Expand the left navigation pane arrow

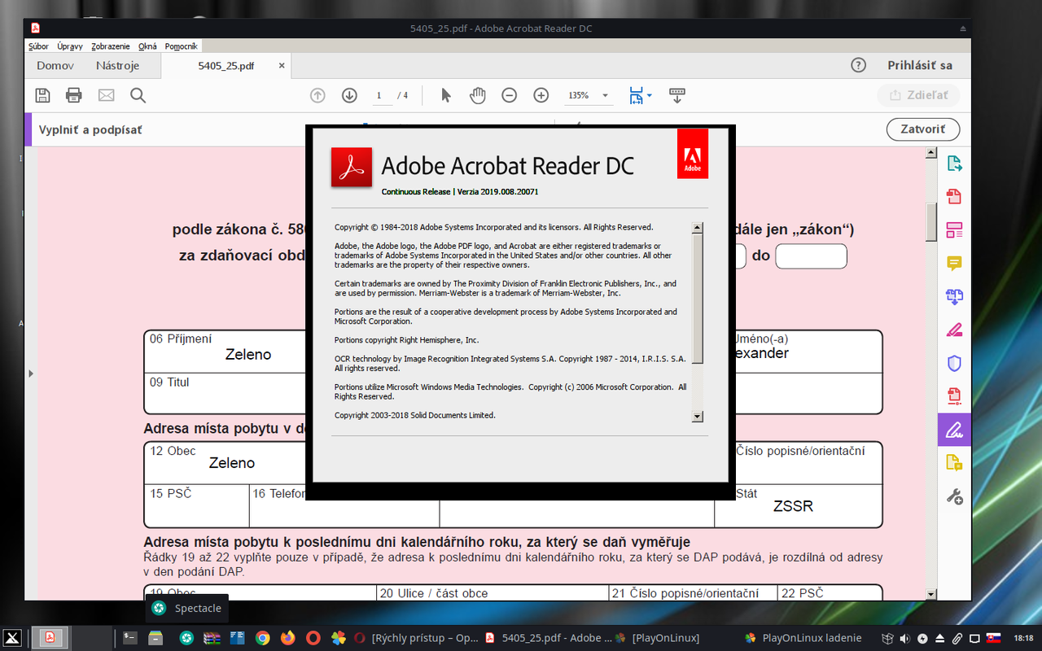(31, 374)
